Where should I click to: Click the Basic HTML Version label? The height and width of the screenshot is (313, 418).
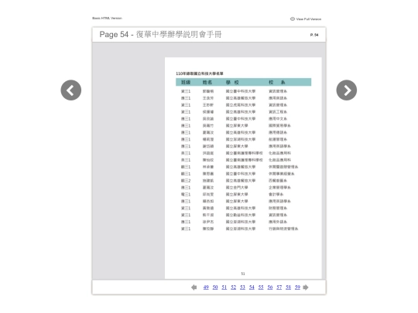[107, 18]
